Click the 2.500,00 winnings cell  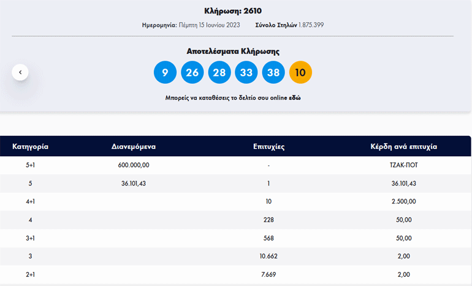403,201
